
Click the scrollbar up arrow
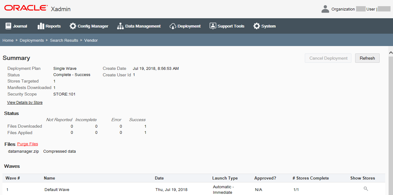[391, 53]
